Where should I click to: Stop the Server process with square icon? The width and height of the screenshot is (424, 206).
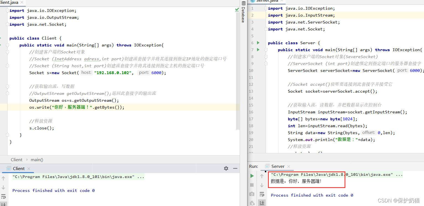tap(252, 185)
